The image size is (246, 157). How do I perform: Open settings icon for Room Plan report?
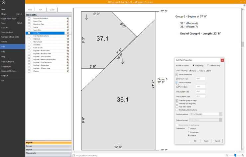[x=68, y=21]
